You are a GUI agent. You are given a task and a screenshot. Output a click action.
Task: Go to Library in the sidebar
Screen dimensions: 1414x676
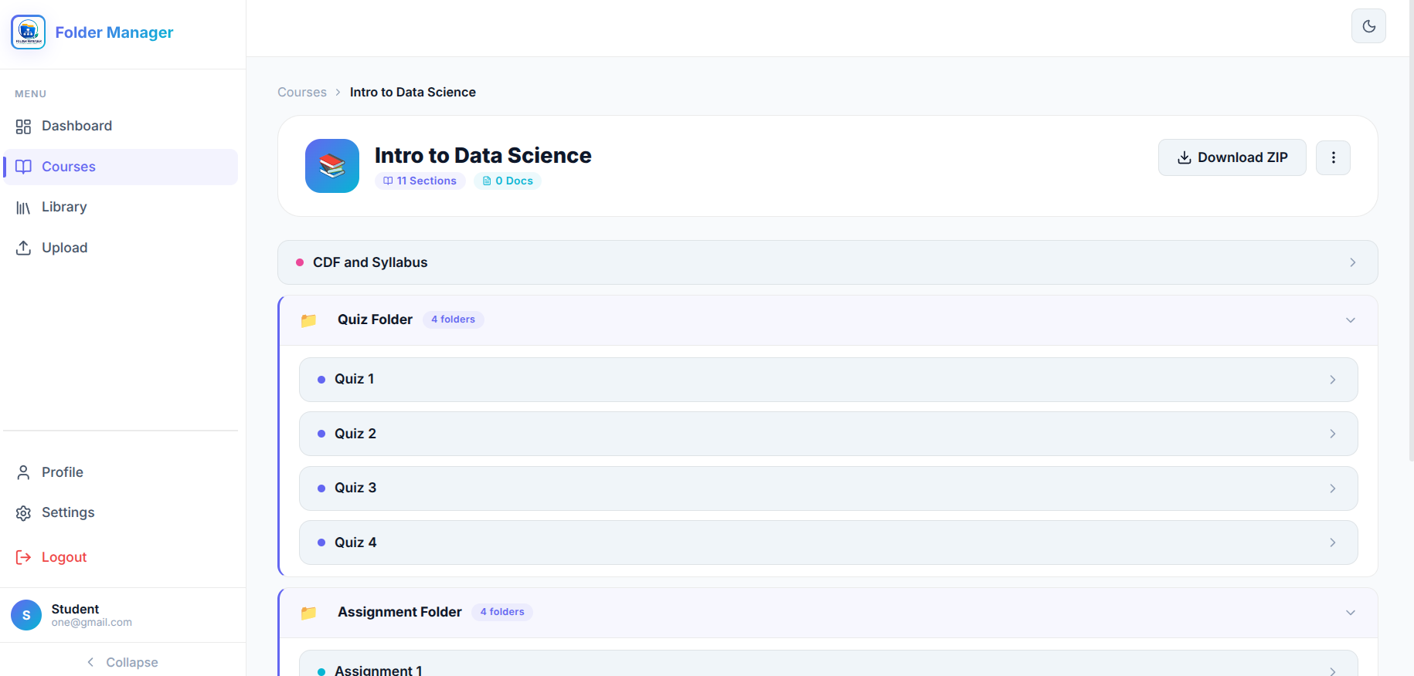(121, 207)
